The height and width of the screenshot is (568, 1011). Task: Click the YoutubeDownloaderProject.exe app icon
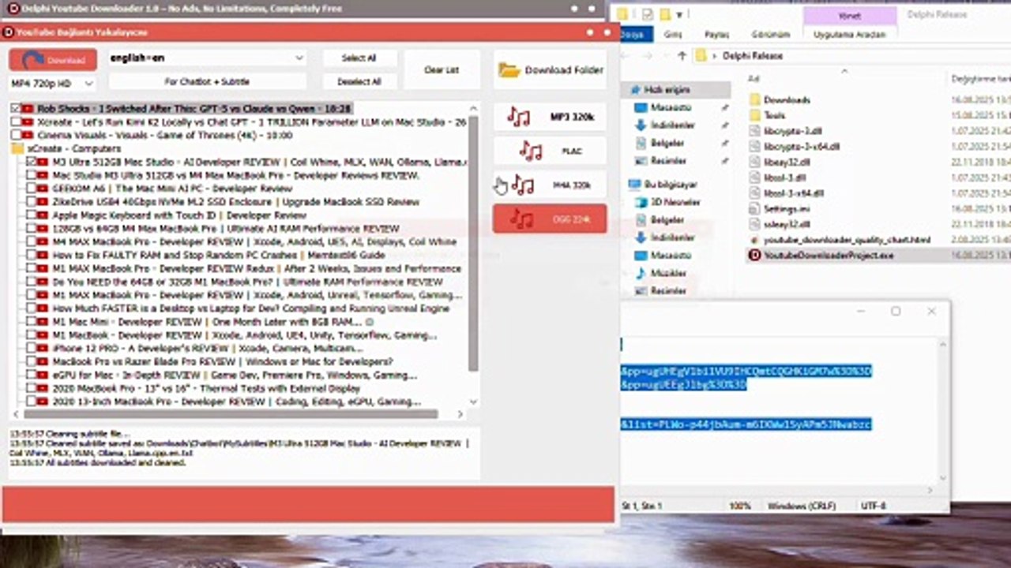click(754, 256)
